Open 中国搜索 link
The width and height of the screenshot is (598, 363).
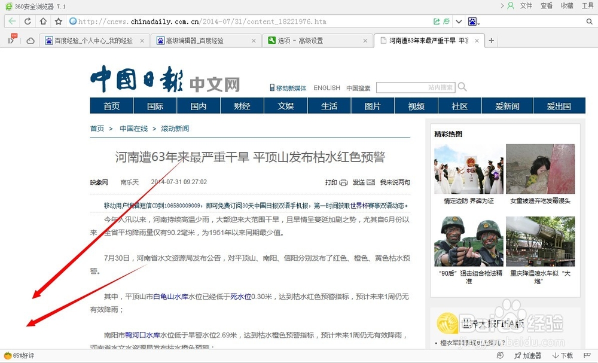point(358,88)
